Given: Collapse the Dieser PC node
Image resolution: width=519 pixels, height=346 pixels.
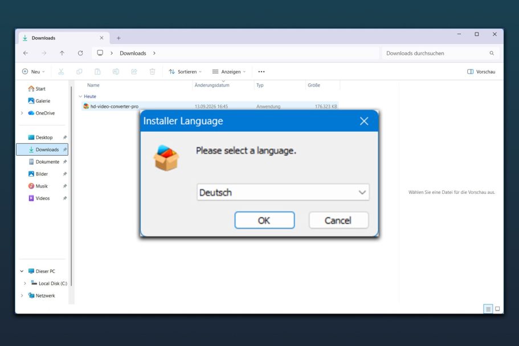Looking at the screenshot, I should pyautogui.click(x=22, y=271).
